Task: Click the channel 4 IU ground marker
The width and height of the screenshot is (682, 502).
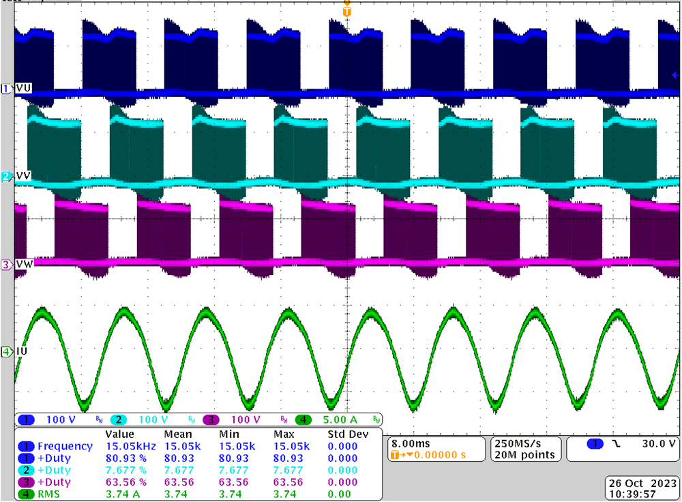Action: [x=7, y=351]
